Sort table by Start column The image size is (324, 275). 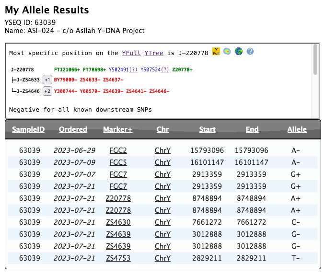(207, 129)
